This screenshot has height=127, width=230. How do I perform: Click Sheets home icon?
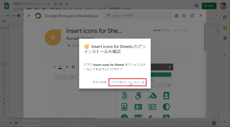click(x=7, y=6)
